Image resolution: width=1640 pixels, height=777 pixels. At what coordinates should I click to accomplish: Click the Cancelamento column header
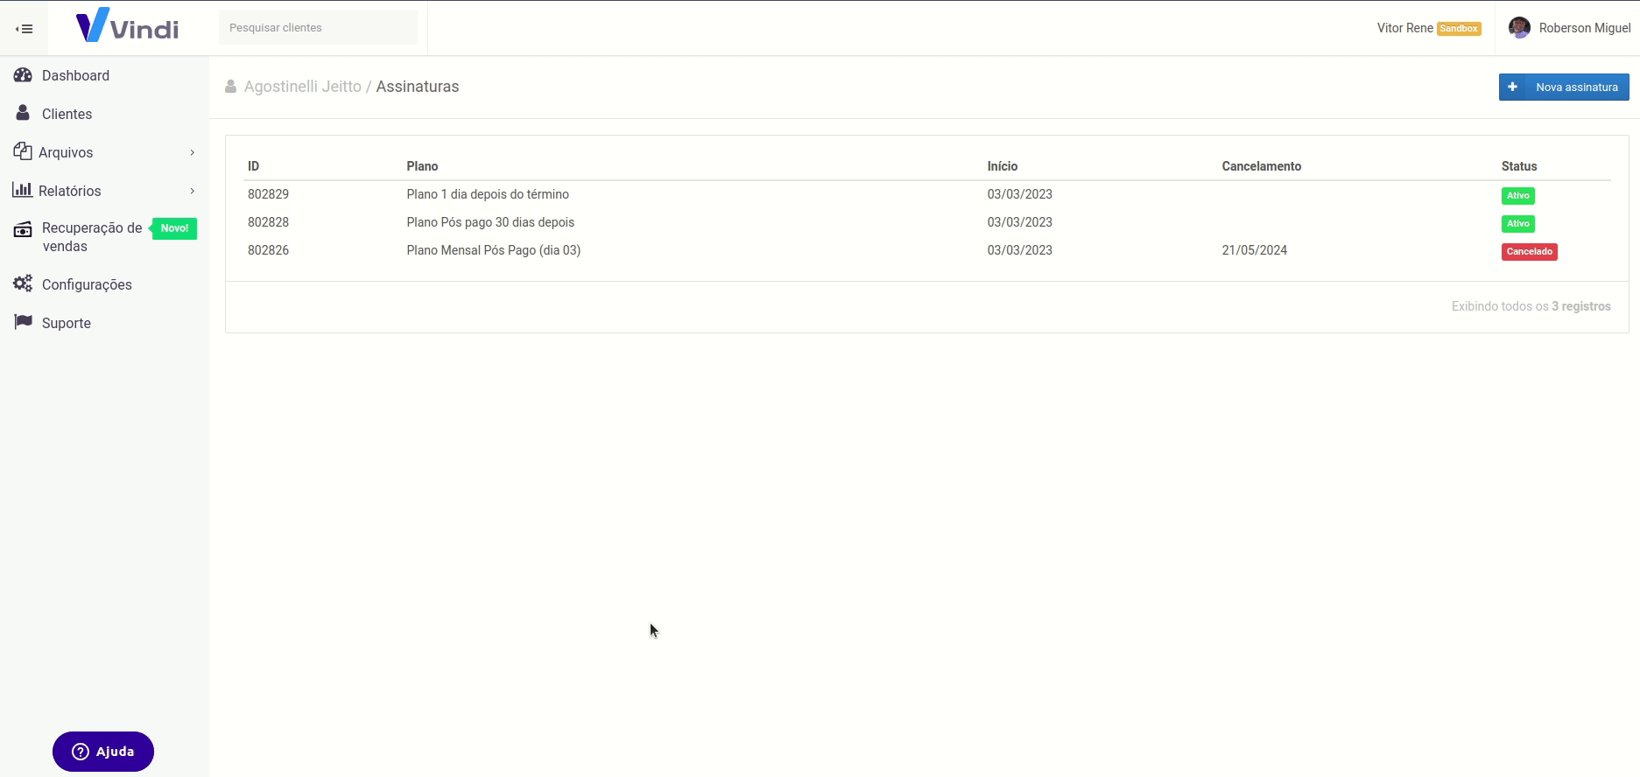click(x=1262, y=166)
